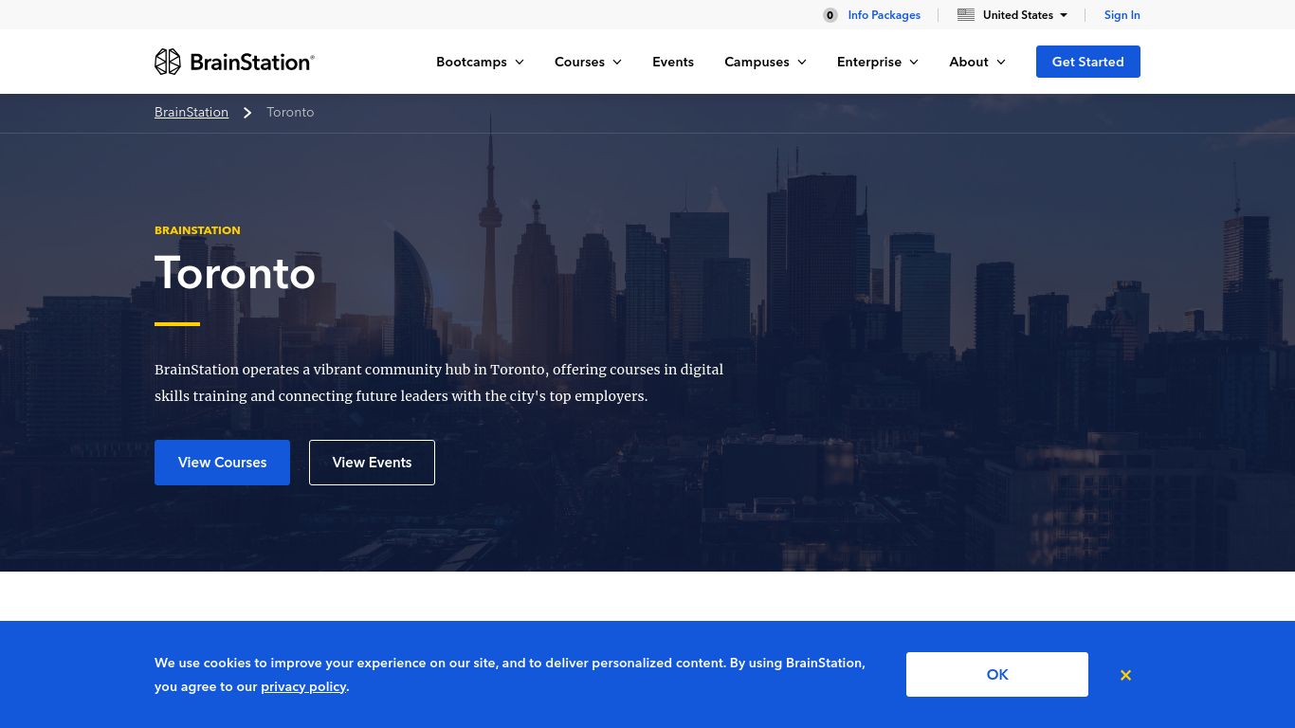Click the Sign In link
Screen dimensions: 1295x728
coord(1122,15)
